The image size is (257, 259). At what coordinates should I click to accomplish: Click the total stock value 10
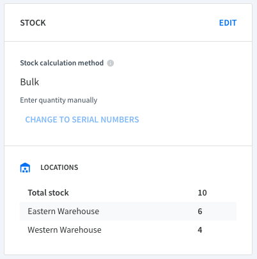pos(202,193)
